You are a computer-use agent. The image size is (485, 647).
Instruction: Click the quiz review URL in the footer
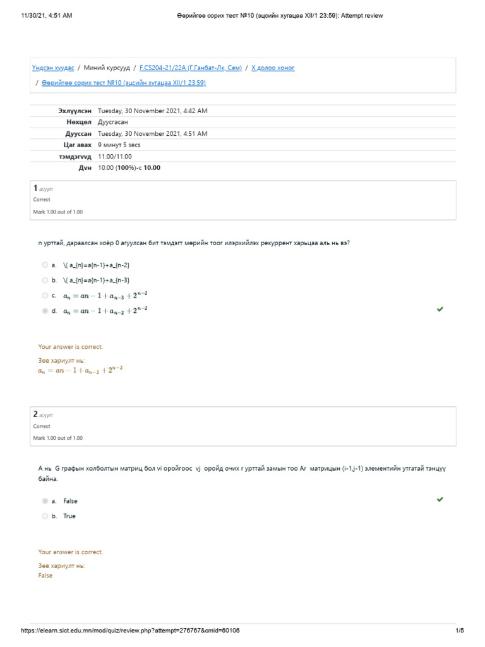(130, 631)
